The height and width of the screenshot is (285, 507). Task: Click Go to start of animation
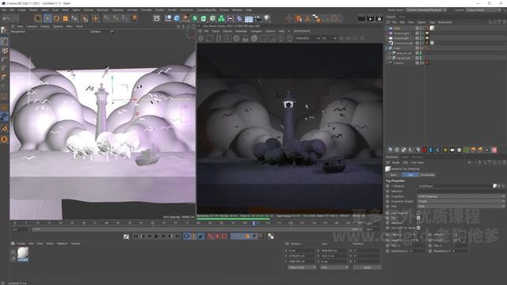coord(135,237)
